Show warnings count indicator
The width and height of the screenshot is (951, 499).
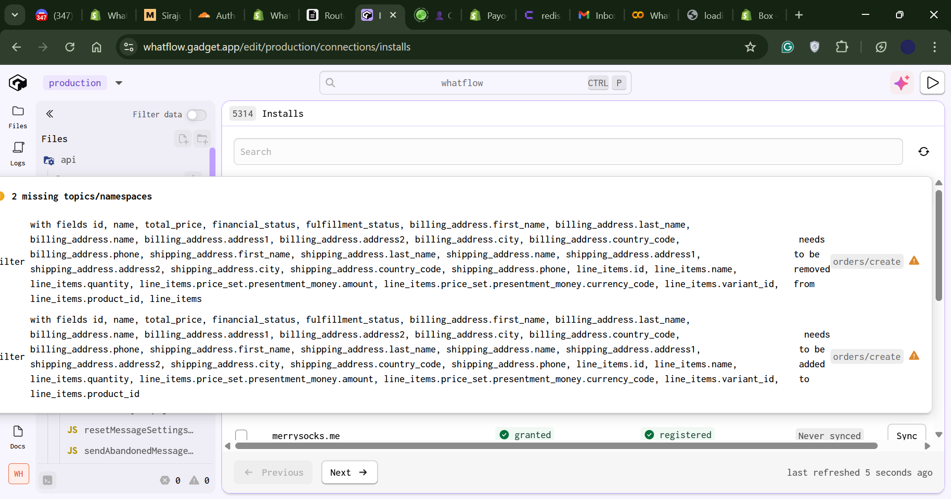(x=200, y=480)
